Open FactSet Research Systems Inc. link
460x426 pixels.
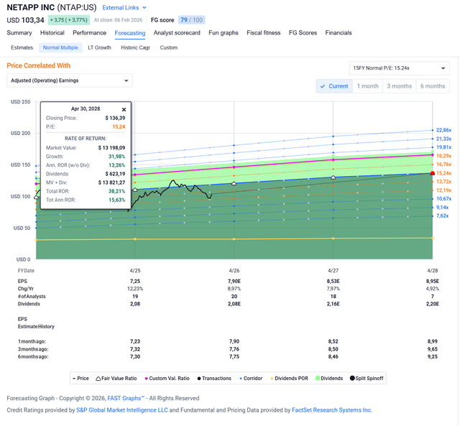pyautogui.click(x=332, y=410)
